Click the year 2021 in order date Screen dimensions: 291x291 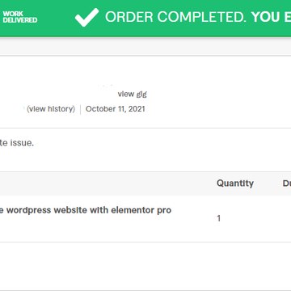point(137,109)
